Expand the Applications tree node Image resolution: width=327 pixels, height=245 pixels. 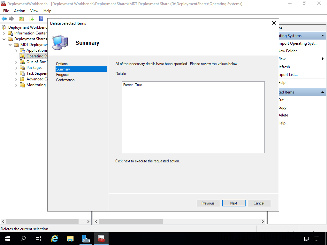coord(16,51)
